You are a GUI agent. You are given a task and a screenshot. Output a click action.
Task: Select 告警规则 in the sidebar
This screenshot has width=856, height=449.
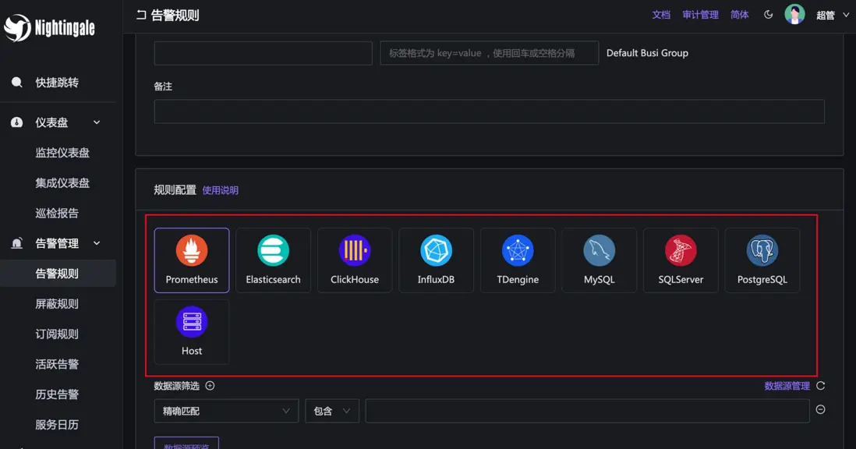[x=57, y=274]
